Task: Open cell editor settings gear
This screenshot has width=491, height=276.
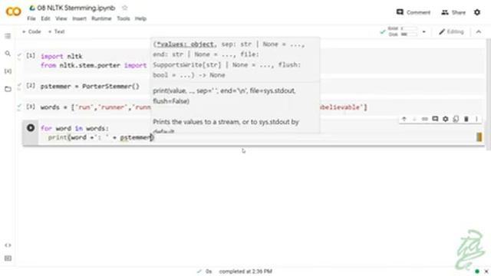Action: click(x=445, y=119)
